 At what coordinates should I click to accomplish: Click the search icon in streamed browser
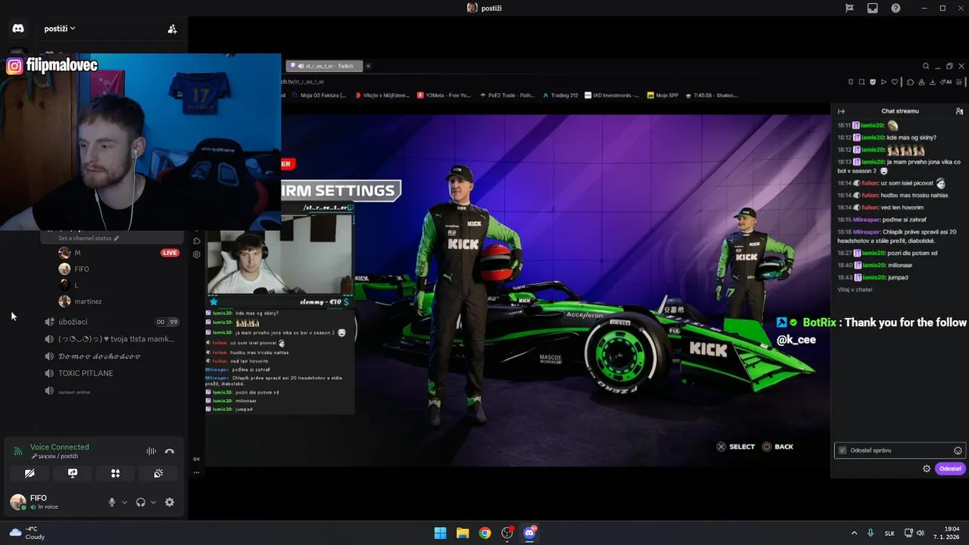(x=926, y=66)
